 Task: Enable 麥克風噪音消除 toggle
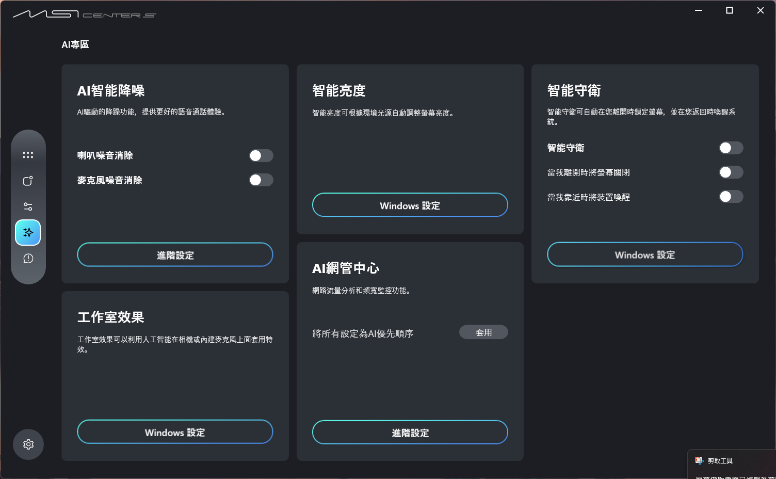point(261,180)
